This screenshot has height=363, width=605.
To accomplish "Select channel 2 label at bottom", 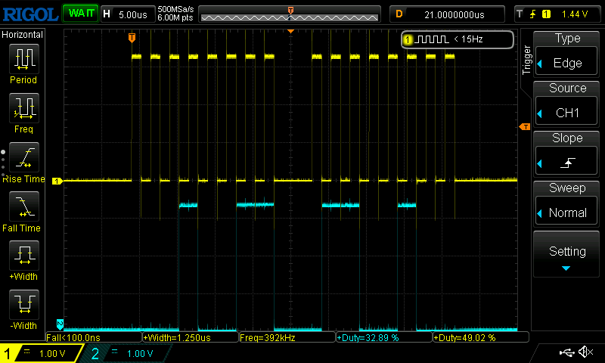I will point(95,353).
